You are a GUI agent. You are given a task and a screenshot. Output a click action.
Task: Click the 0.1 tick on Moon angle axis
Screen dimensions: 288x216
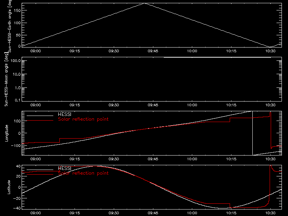click(18, 100)
